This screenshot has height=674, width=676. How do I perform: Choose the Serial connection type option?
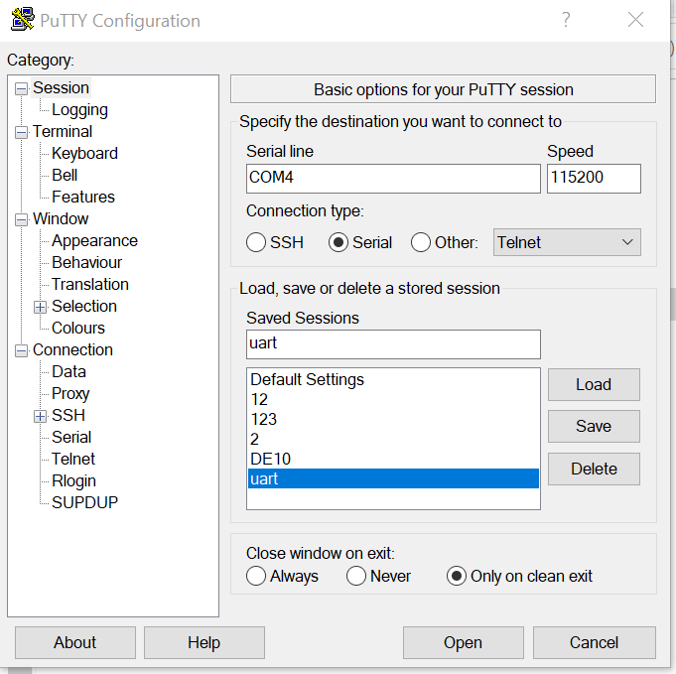pos(339,242)
